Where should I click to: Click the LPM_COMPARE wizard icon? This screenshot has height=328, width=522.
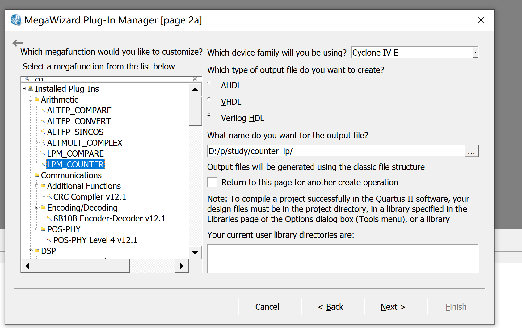(43, 153)
